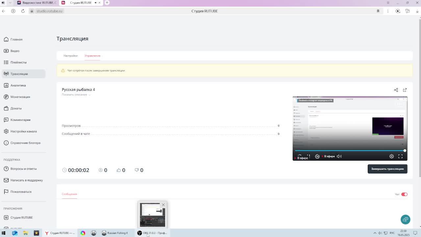The width and height of the screenshot is (421, 237).
Task: Open notification center icon
Action: click(x=415, y=233)
